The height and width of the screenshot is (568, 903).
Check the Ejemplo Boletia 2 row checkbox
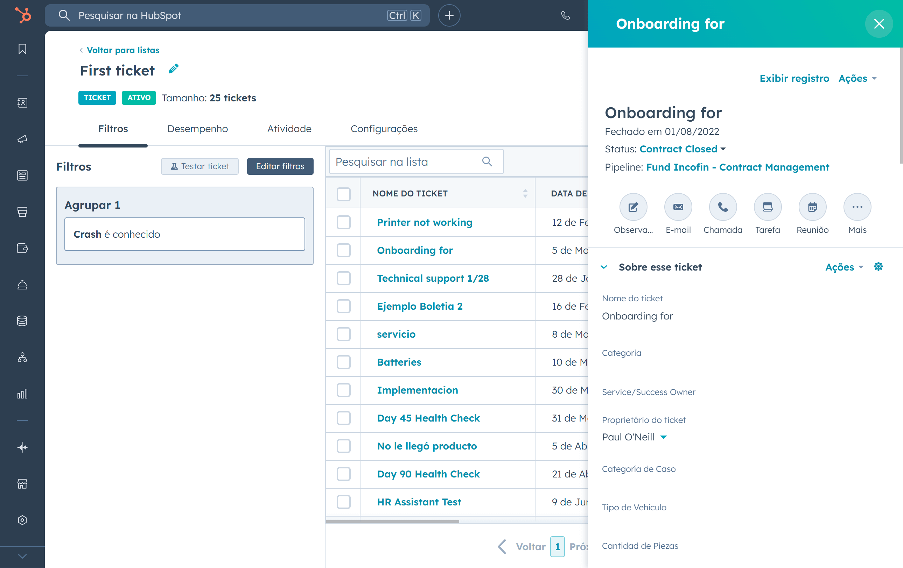point(343,306)
